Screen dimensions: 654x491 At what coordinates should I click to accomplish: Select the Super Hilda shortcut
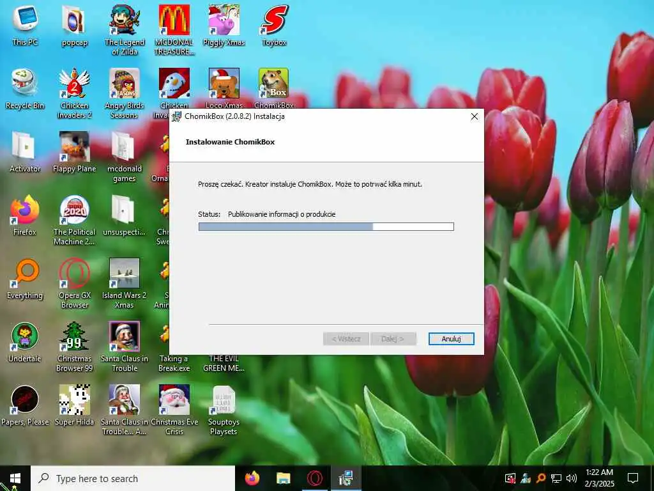(x=74, y=405)
